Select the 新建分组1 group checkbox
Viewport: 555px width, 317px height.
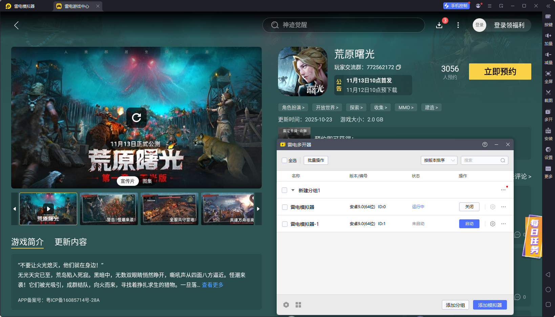pyautogui.click(x=284, y=191)
